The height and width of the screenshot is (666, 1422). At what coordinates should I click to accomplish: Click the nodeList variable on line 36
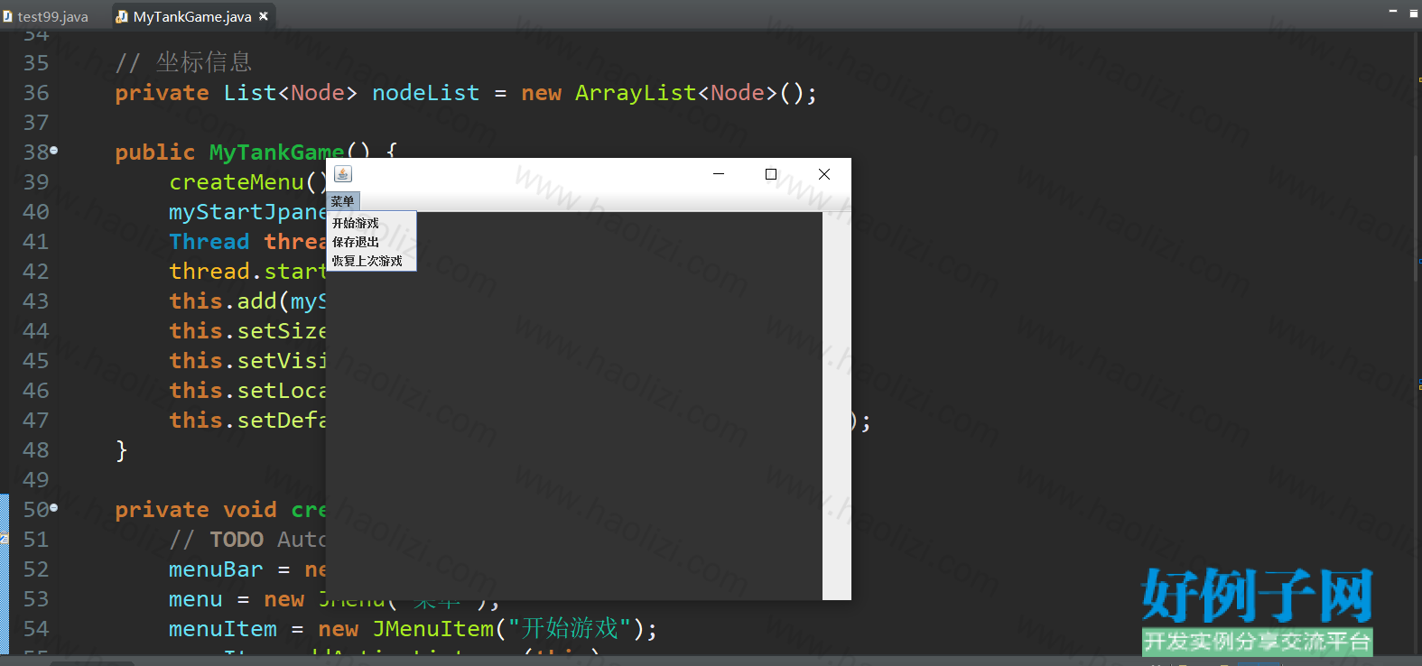click(425, 93)
